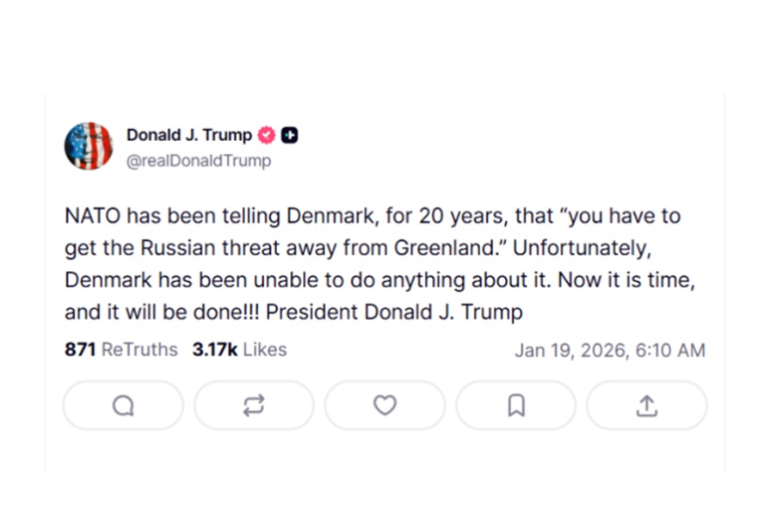Open the Jan 19, 2026 timestamp
Screen dimensions: 783x529
(x=609, y=350)
